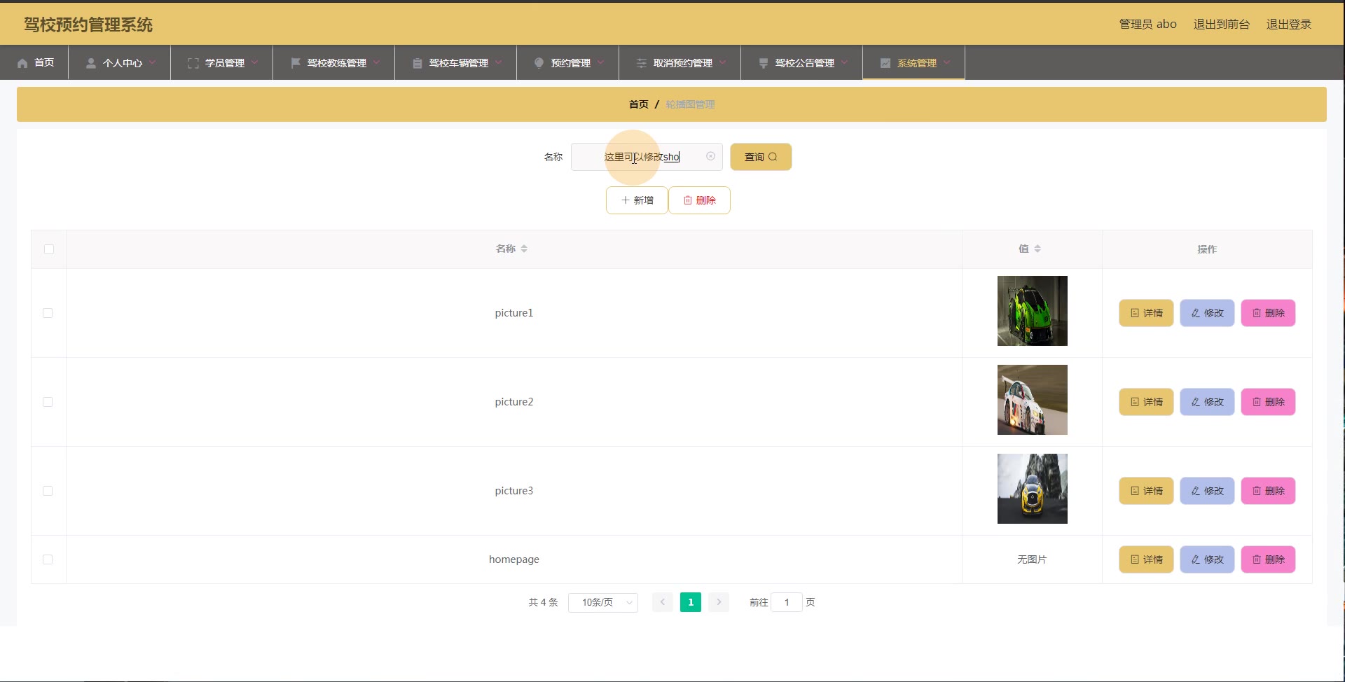This screenshot has height=682, width=1345.
Task: Click the magnifier icon in the 查询 button
Action: coord(773,157)
